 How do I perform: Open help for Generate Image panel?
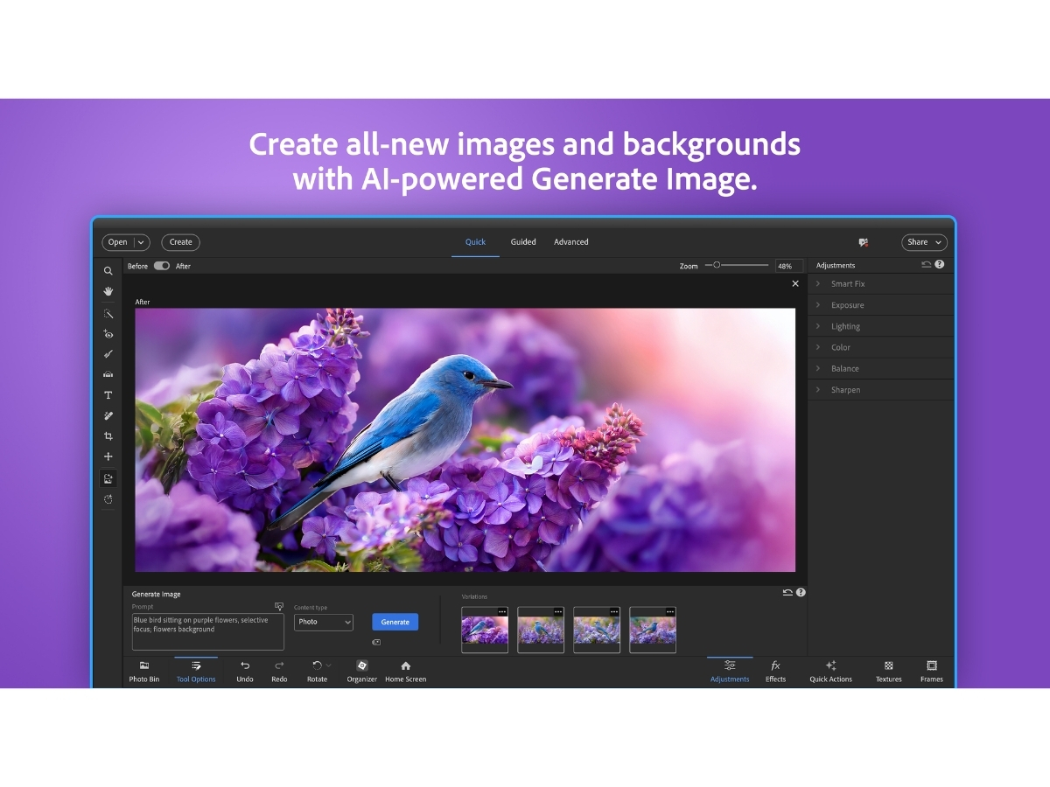tap(801, 593)
